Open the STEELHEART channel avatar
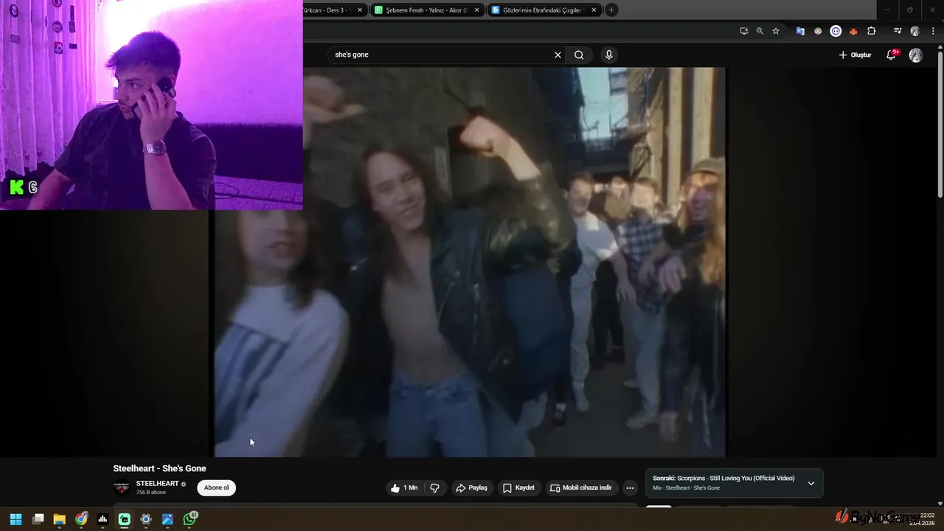Screen dimensions: 944x531 click(x=122, y=487)
